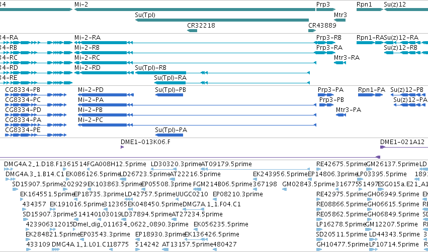The image size is (428, 252).
Task: Select the LD30320.3prime EST label
Action: [x=176, y=164]
